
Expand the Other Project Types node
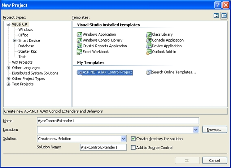click(x=8, y=79)
